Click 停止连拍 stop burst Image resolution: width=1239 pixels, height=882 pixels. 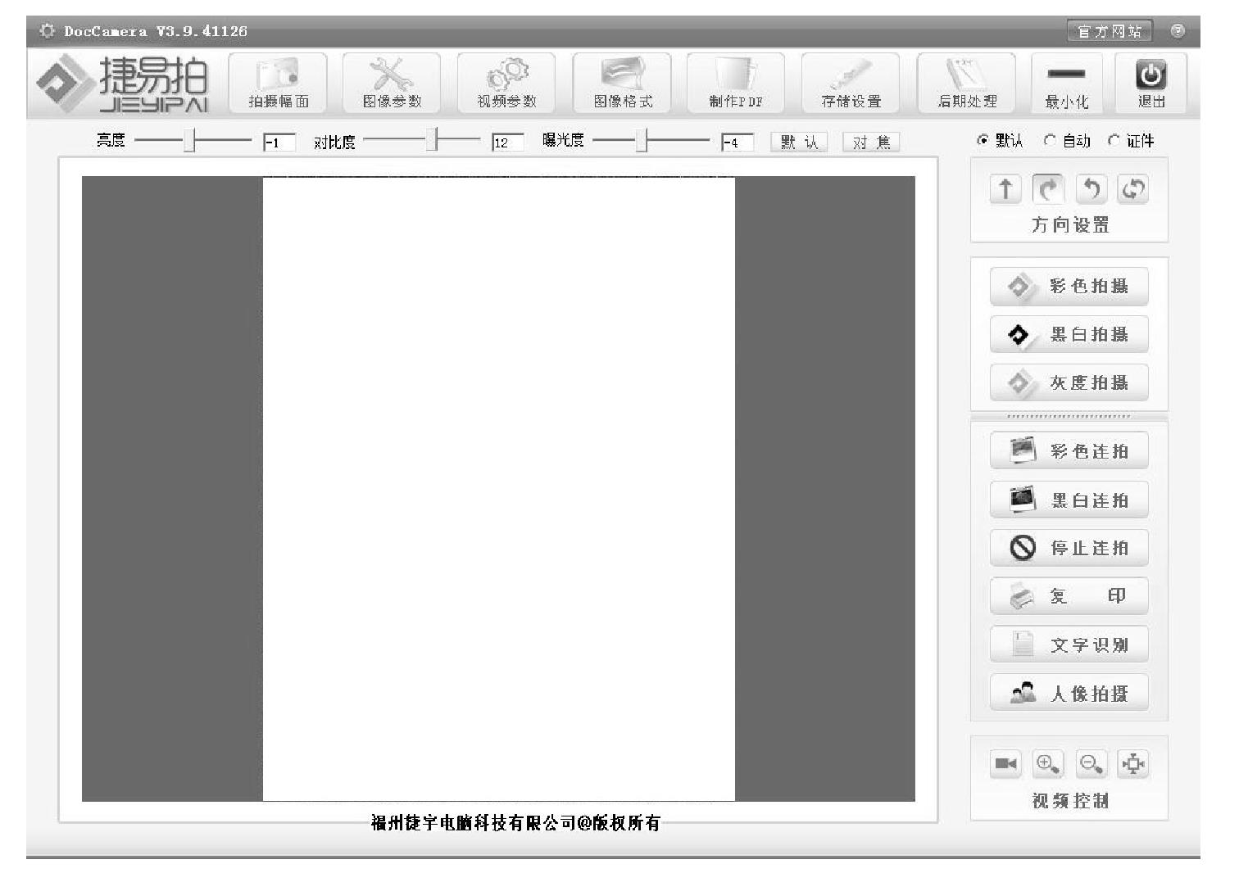pyautogui.click(x=1069, y=548)
